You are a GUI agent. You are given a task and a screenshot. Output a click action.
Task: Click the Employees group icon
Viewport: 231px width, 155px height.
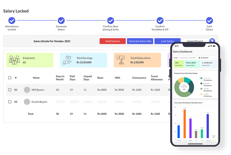coord(14,60)
